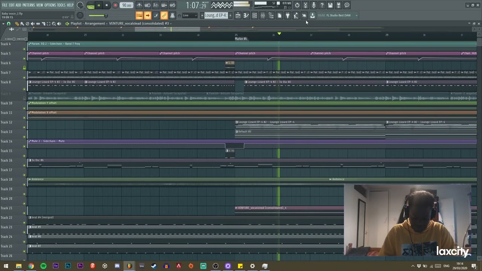Open Adobe Photoshop from the taskbar
The height and width of the screenshot is (271, 482).
coord(68,266)
